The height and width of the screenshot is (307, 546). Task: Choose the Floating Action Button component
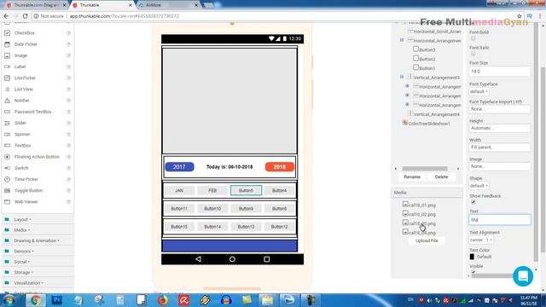pos(37,157)
